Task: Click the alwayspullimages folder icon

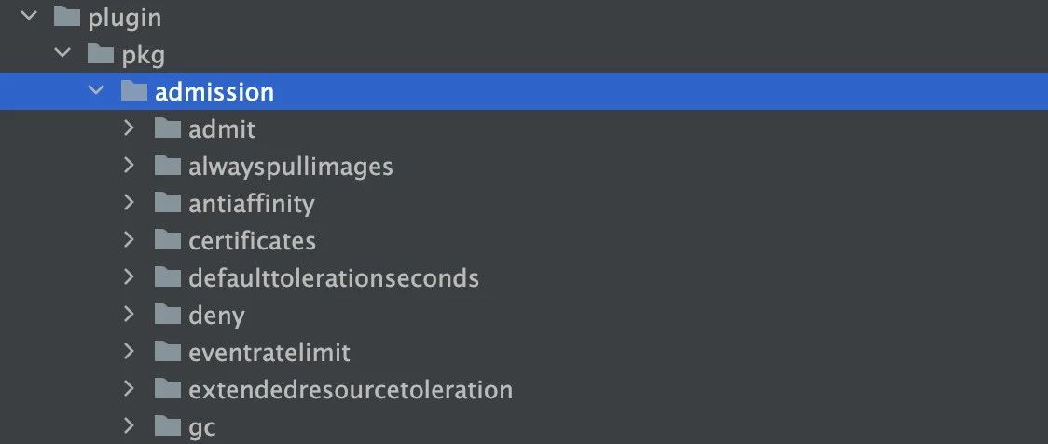Action: [167, 165]
